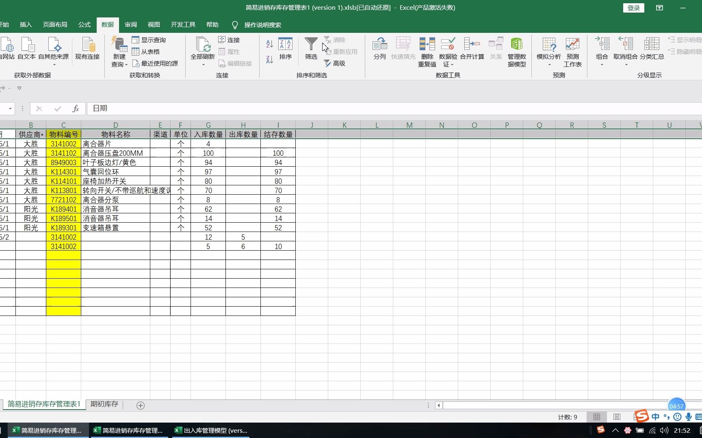Expand the Data Validation dropdown arrow
Screen dimensions: 702x438
[452, 64]
